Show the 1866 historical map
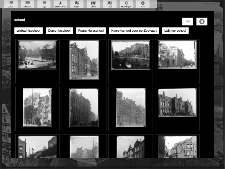This screenshot has width=225, height=169. (94, 4)
